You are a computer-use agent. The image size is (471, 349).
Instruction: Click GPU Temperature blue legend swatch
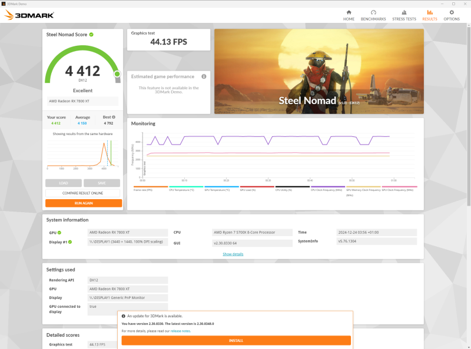[222, 187]
